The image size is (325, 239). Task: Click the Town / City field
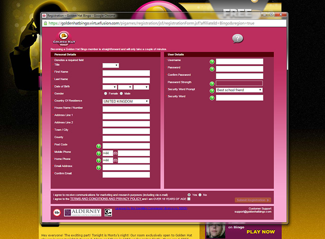126,131
